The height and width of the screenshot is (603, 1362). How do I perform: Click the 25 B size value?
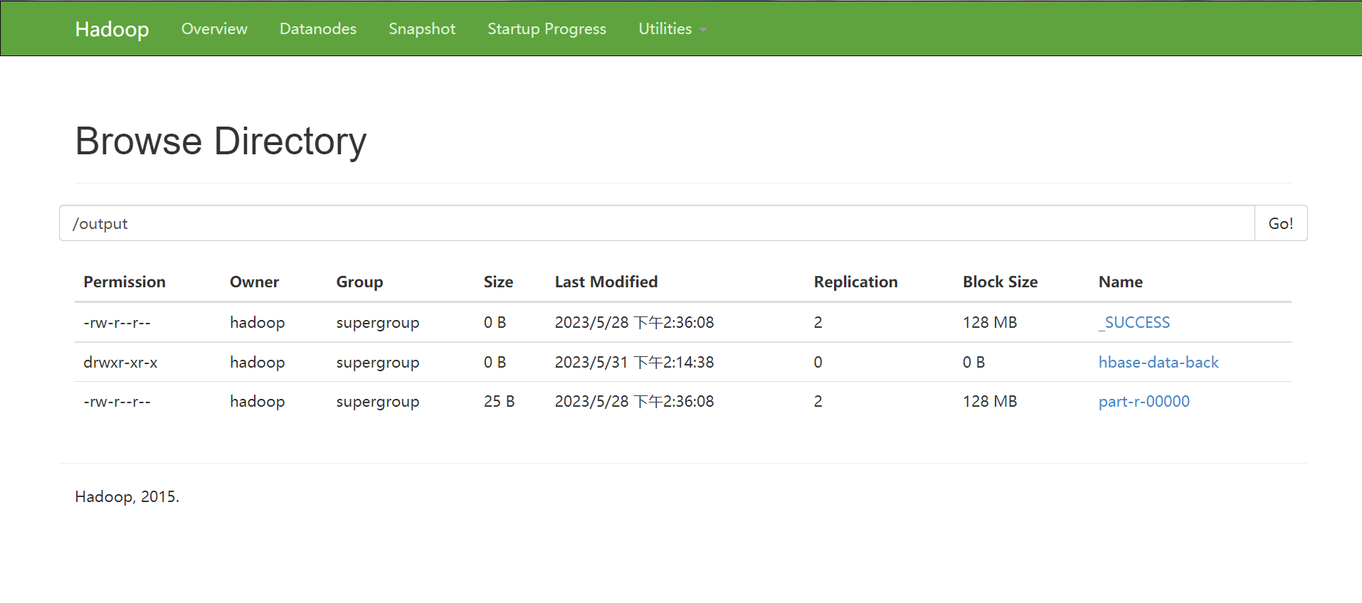coord(499,401)
